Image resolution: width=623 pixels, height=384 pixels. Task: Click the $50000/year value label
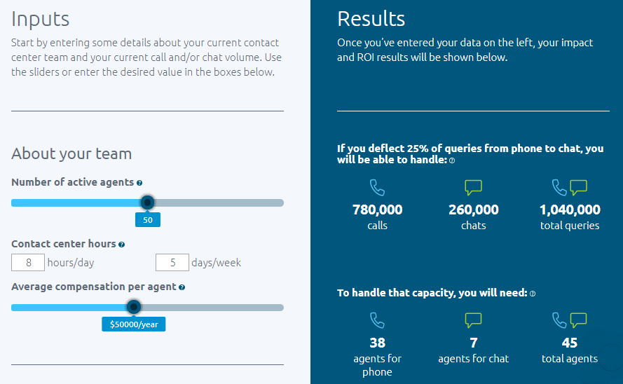(x=133, y=324)
